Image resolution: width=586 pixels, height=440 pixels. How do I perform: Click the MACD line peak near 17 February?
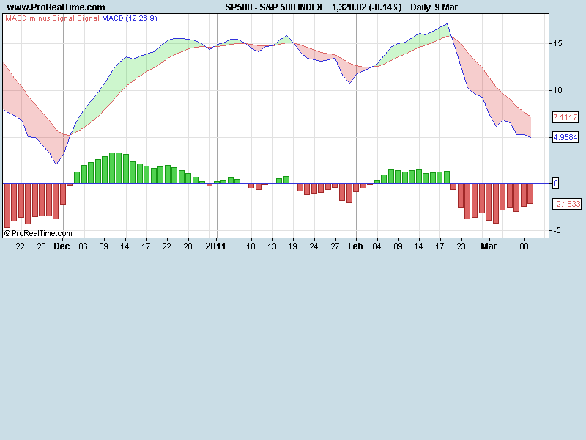point(447,24)
